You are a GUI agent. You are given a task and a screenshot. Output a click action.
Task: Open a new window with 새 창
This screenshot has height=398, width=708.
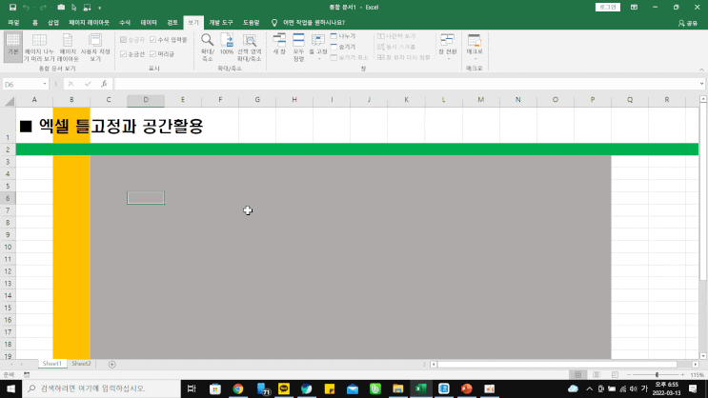coord(279,44)
